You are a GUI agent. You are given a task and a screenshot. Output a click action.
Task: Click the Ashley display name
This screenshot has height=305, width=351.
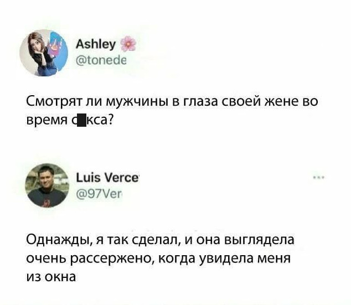pos(96,44)
